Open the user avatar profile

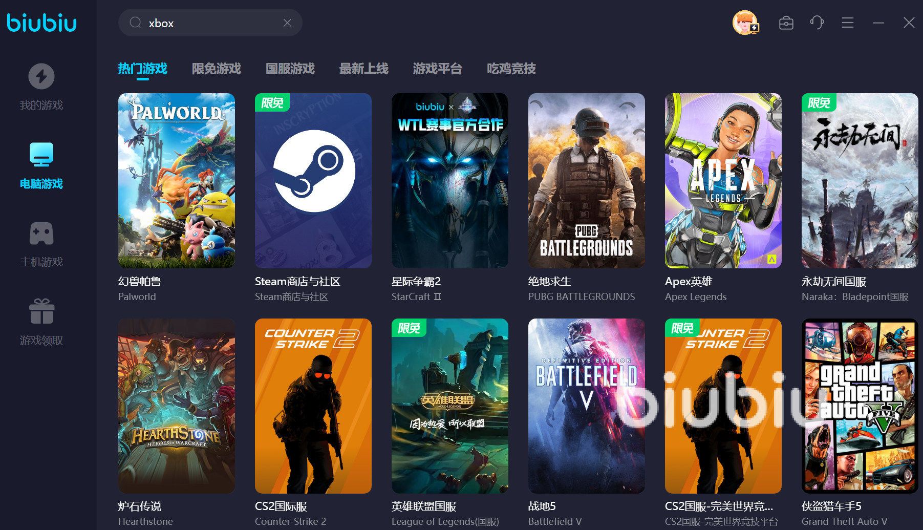click(x=745, y=23)
